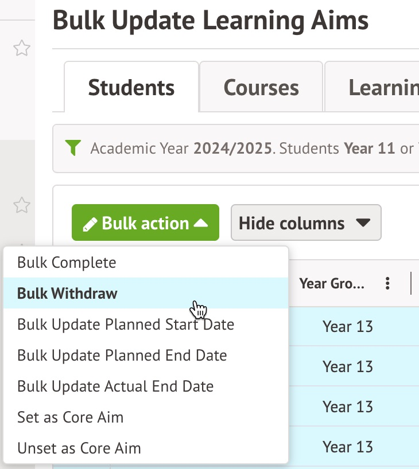Screen dimensions: 419x469
Task: Switch to the Students tab
Action: pos(131,88)
